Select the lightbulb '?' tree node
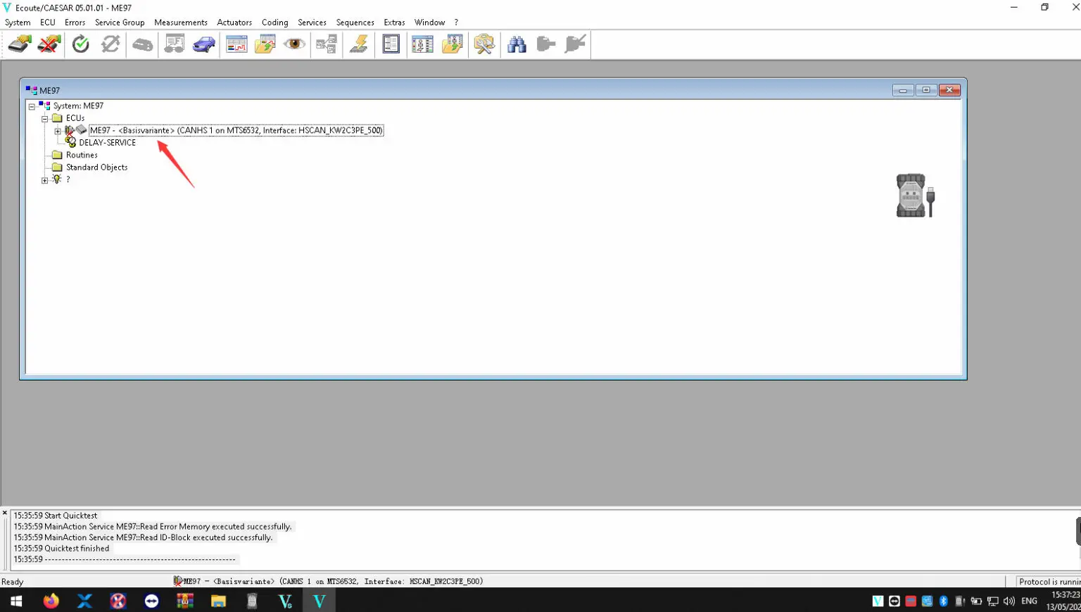The height and width of the screenshot is (612, 1081). click(68, 180)
